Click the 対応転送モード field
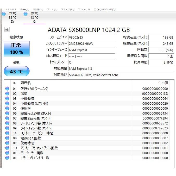This screenshot has width=176, height=176. pyautogui.click(x=91, y=56)
